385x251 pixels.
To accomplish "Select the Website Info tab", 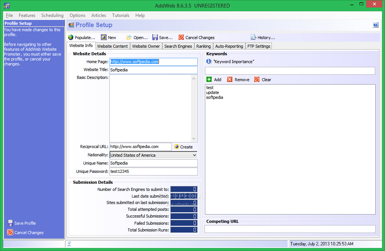I will pyautogui.click(x=81, y=45).
